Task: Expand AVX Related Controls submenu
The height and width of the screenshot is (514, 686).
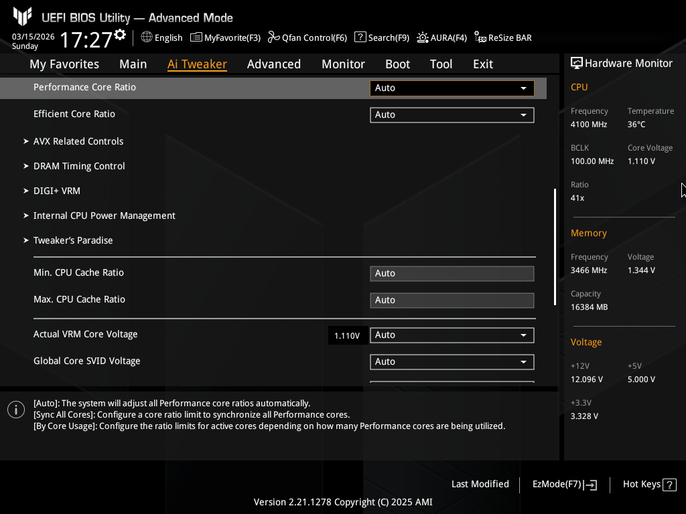Action: pos(78,141)
